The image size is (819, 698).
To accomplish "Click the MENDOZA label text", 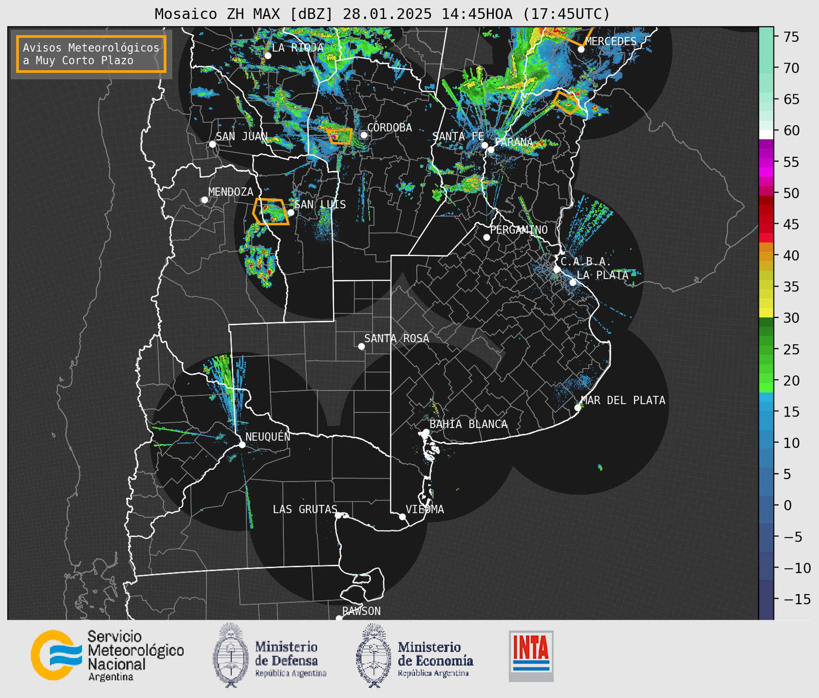I will click(x=231, y=192).
